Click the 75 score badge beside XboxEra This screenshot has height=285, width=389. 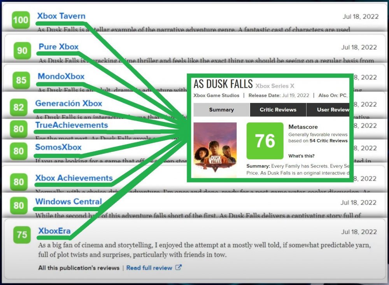(22, 235)
